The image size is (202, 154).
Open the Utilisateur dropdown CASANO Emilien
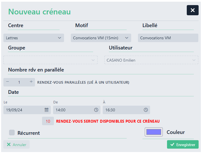(151, 60)
